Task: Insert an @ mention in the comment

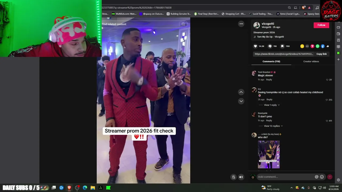Action: click(x=317, y=177)
